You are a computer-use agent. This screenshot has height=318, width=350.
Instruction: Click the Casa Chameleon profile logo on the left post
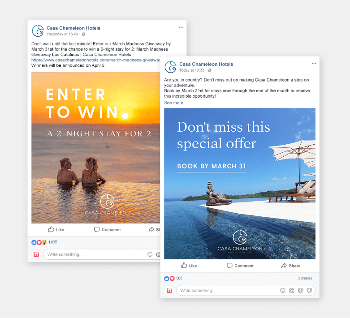[x=38, y=31]
